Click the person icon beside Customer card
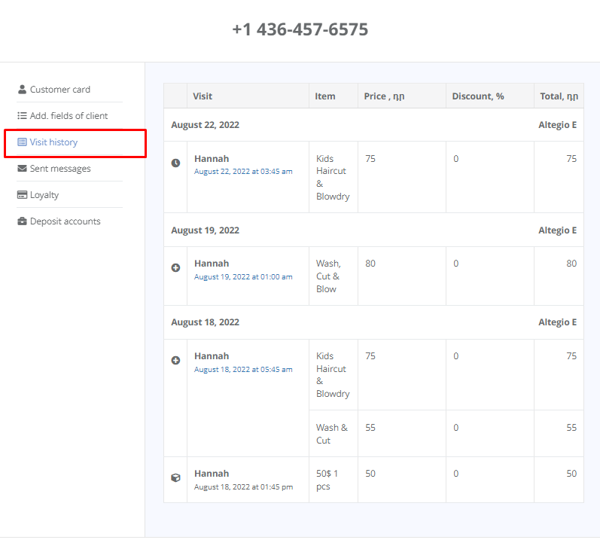Screen dimensions: 600x549 (x=22, y=89)
